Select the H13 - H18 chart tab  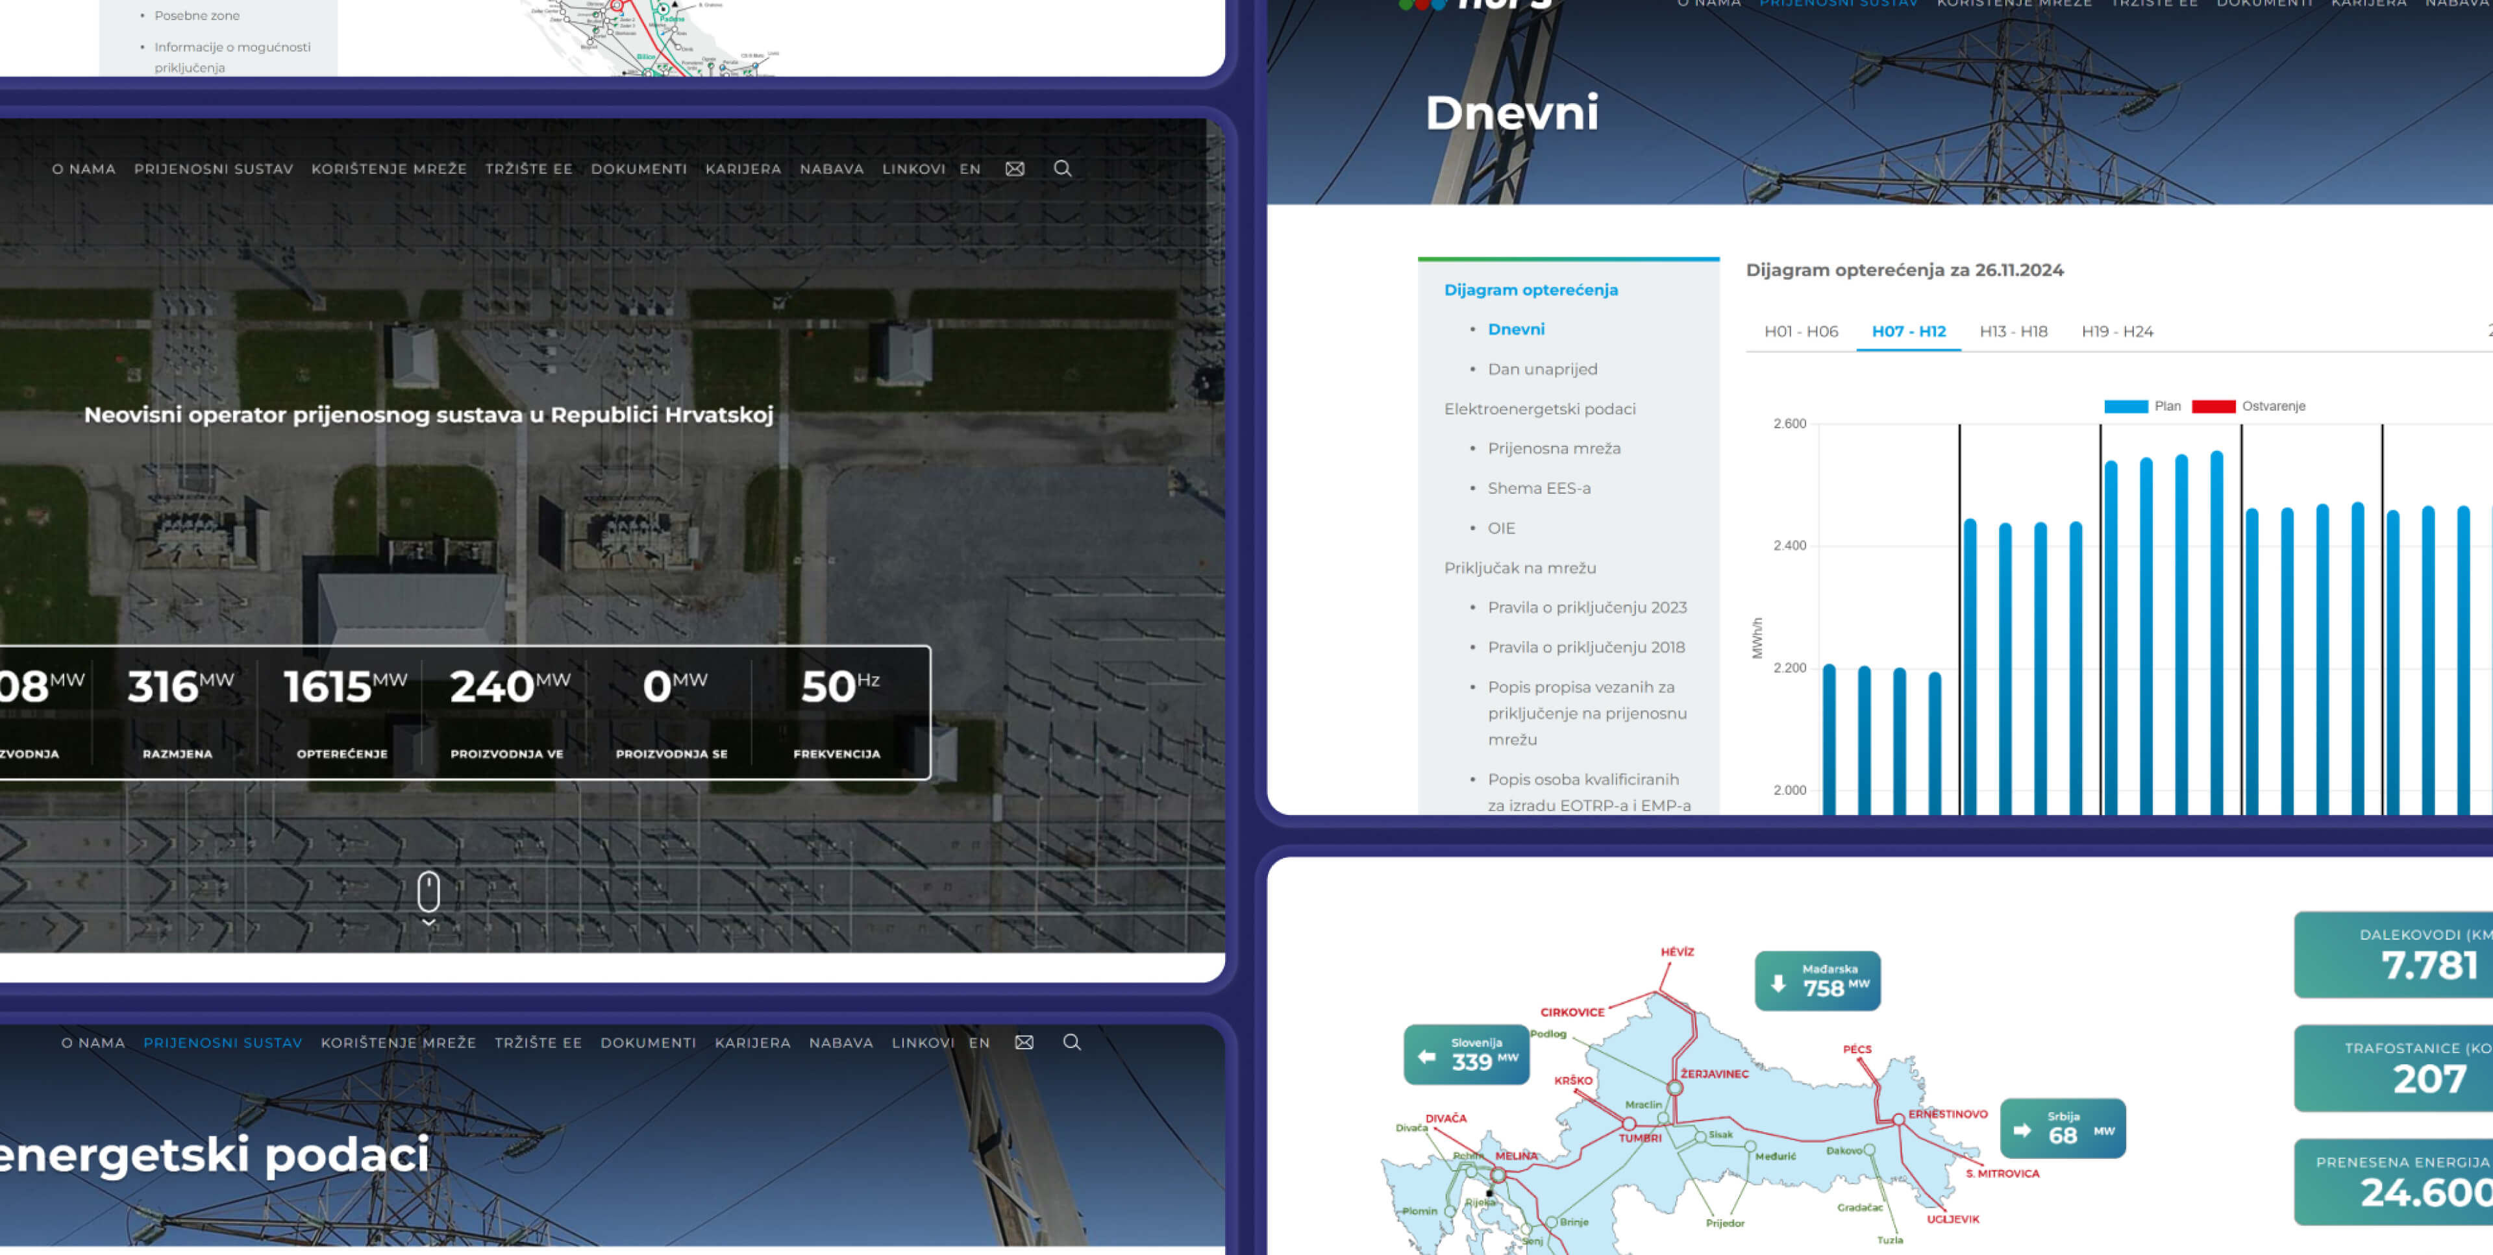(2013, 331)
